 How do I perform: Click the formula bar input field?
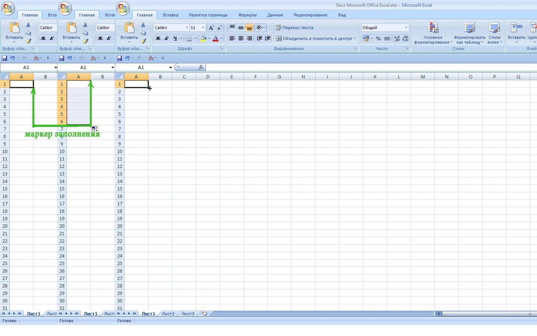371,67
